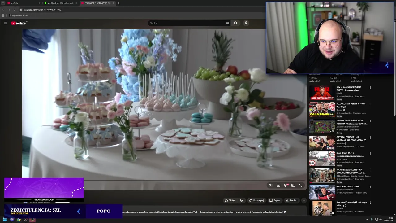The image size is (396, 223).
Task: Open options menu for NAJWIĘKSZE SLUMSY video
Action: 370,170
